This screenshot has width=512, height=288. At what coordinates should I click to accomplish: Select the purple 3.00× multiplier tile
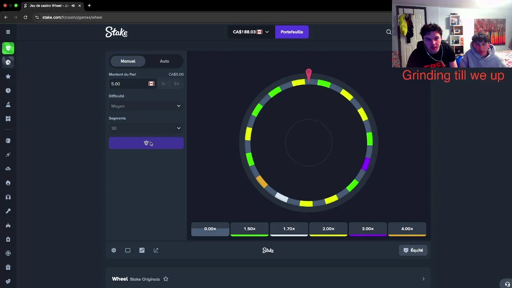pyautogui.click(x=368, y=229)
